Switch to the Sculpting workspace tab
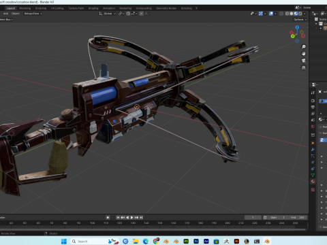 click(41, 8)
